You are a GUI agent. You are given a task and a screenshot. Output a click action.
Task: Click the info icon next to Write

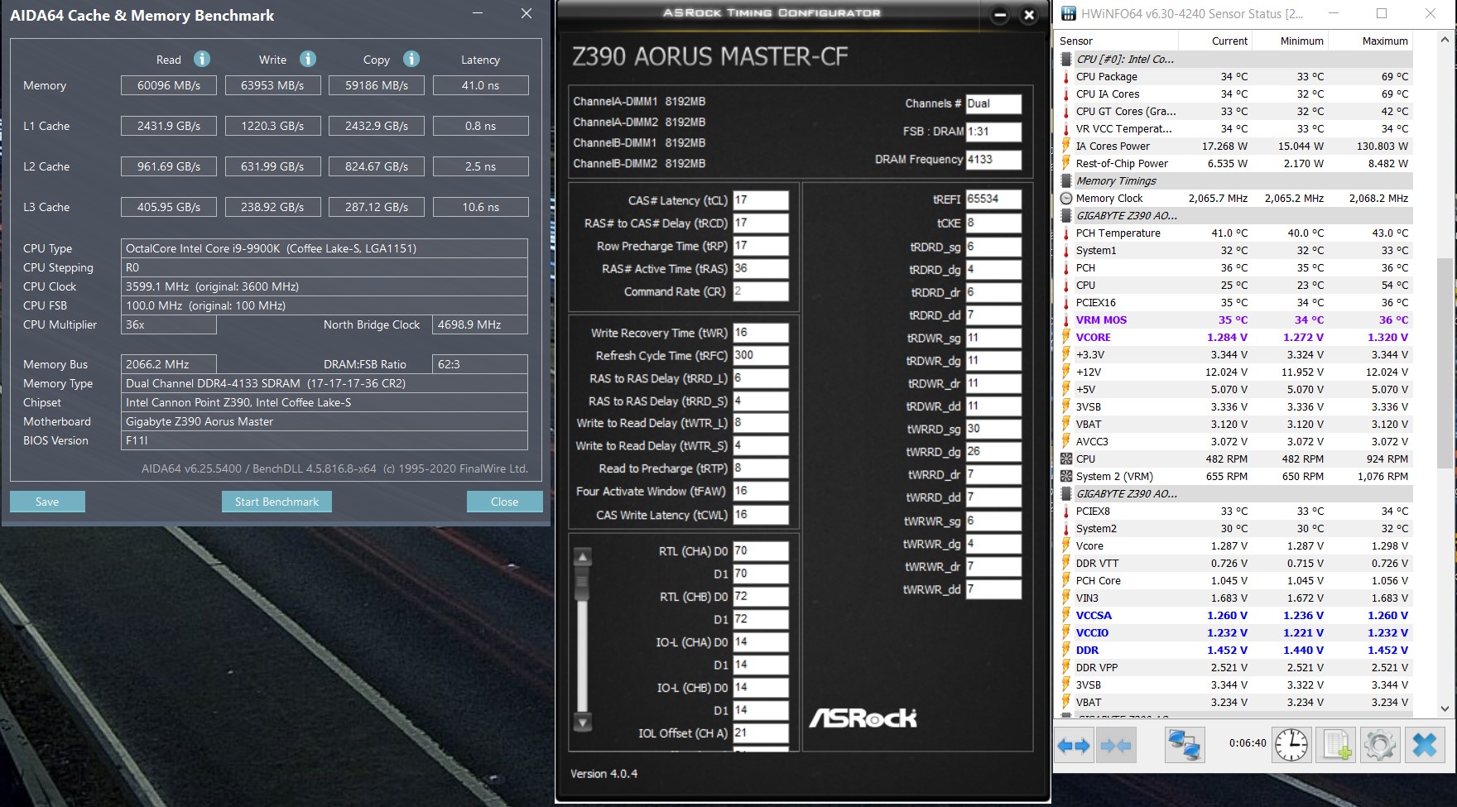(308, 59)
